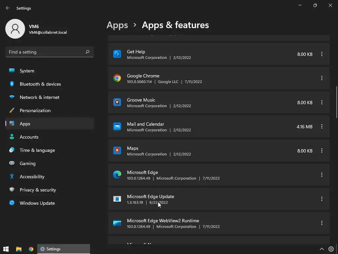Screen dimensions: 338x254
Task: Click the Groove Music app icon
Action: click(x=117, y=102)
